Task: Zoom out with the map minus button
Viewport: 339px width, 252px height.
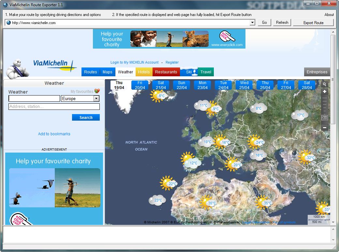Action: [x=325, y=127]
